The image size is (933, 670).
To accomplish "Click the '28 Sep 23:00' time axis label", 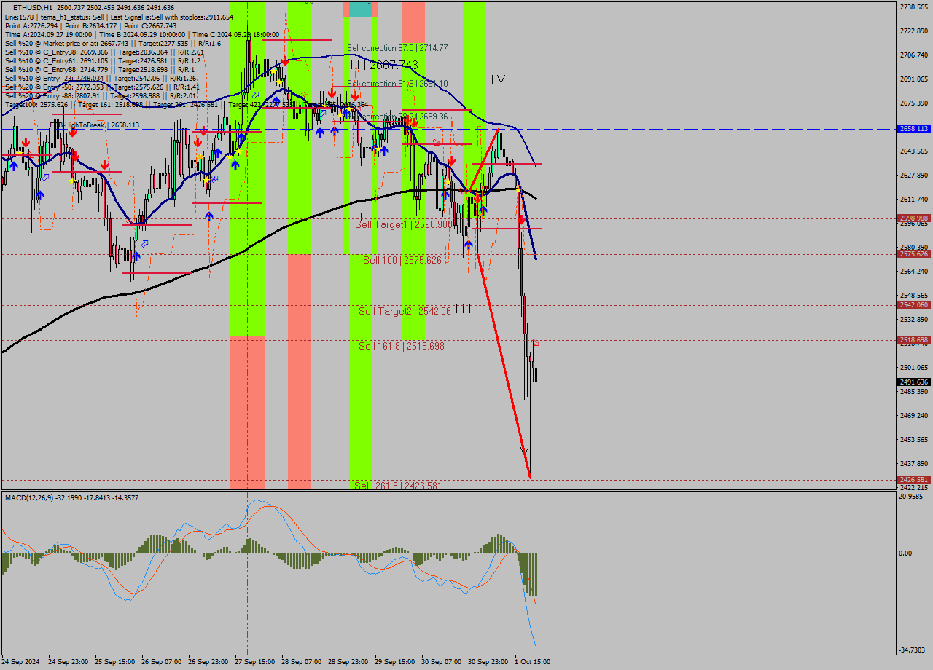I will [348, 662].
